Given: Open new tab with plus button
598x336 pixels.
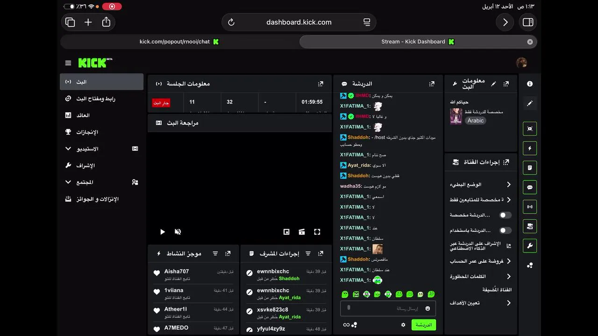Looking at the screenshot, I should tap(88, 22).
